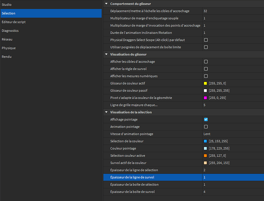This screenshot has height=201, width=264.
Task: Go to the Réseau settings category
Action: pos(8,39)
